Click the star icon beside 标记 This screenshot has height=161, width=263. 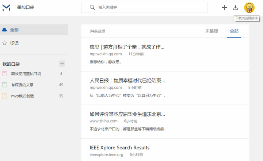[x=4, y=43]
